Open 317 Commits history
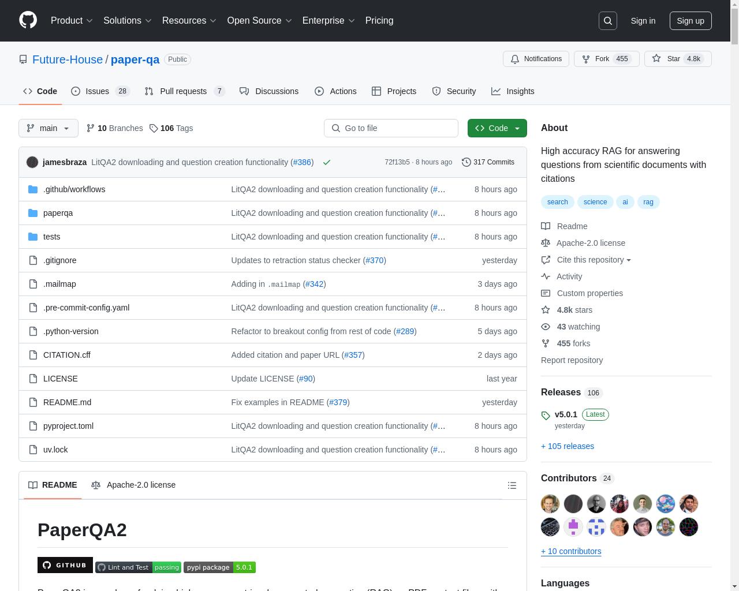Viewport: 739px width, 591px height. [488, 162]
